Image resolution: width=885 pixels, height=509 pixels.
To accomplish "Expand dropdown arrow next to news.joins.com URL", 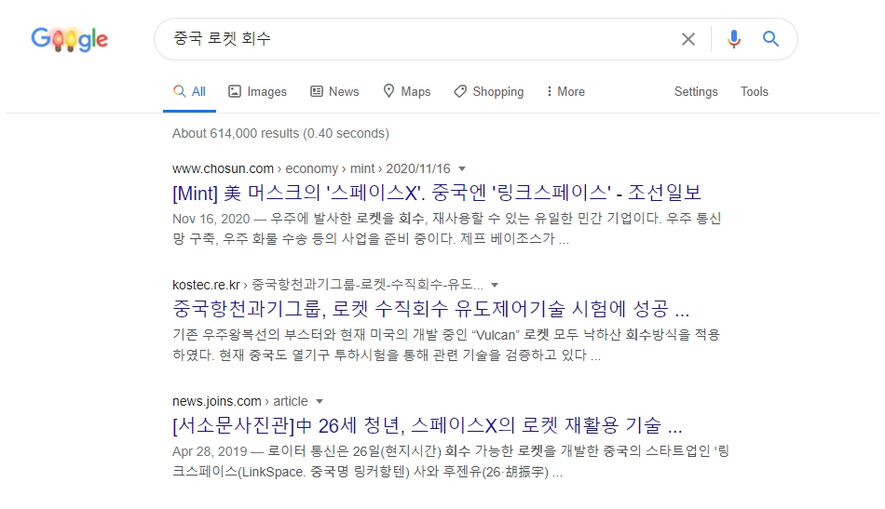I will point(320,402).
